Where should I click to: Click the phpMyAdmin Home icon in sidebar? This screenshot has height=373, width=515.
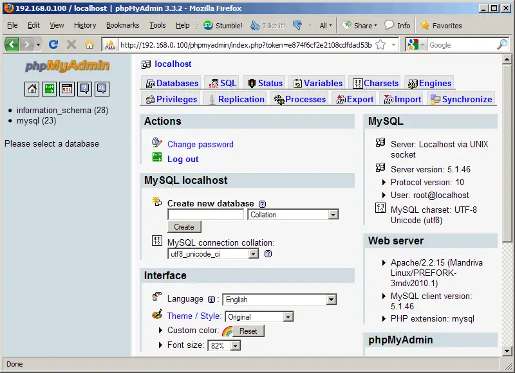click(32, 89)
